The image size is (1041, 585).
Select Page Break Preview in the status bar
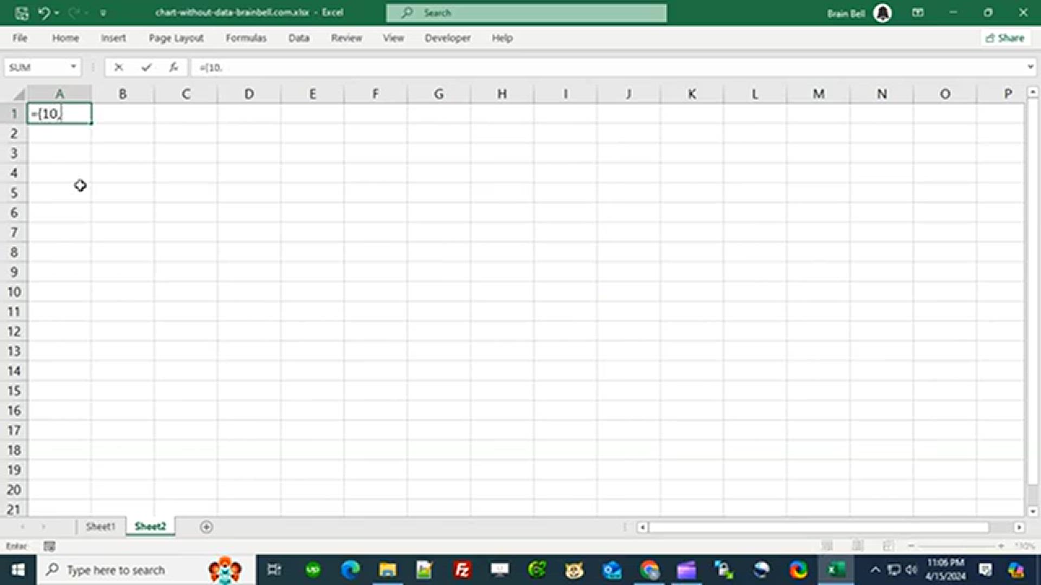pyautogui.click(x=888, y=545)
